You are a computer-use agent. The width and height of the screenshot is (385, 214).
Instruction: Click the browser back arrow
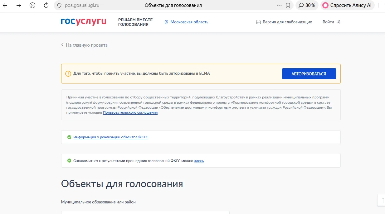[5, 5]
